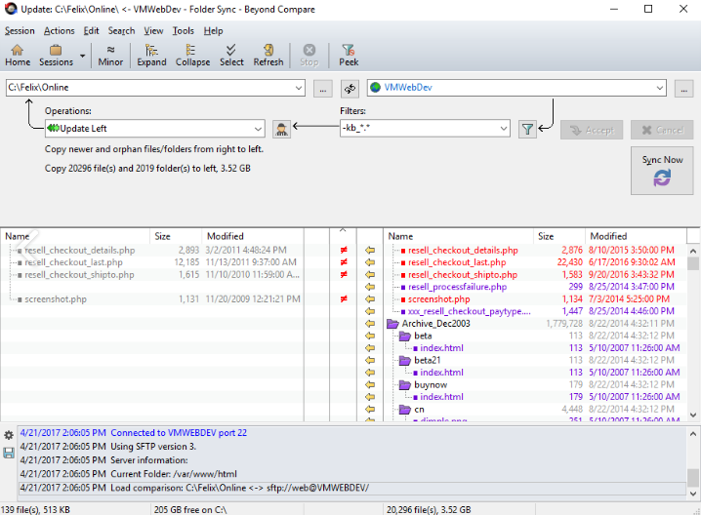Screen dimensions: 701x515
Task: Go to the Home toolbar button
Action: point(18,56)
